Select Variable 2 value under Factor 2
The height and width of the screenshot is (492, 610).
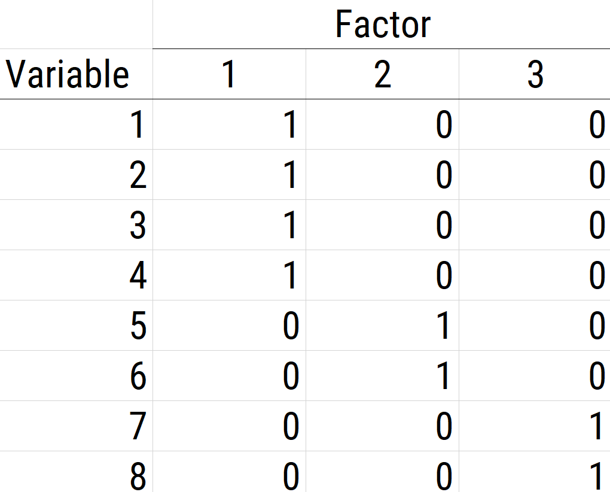443,175
